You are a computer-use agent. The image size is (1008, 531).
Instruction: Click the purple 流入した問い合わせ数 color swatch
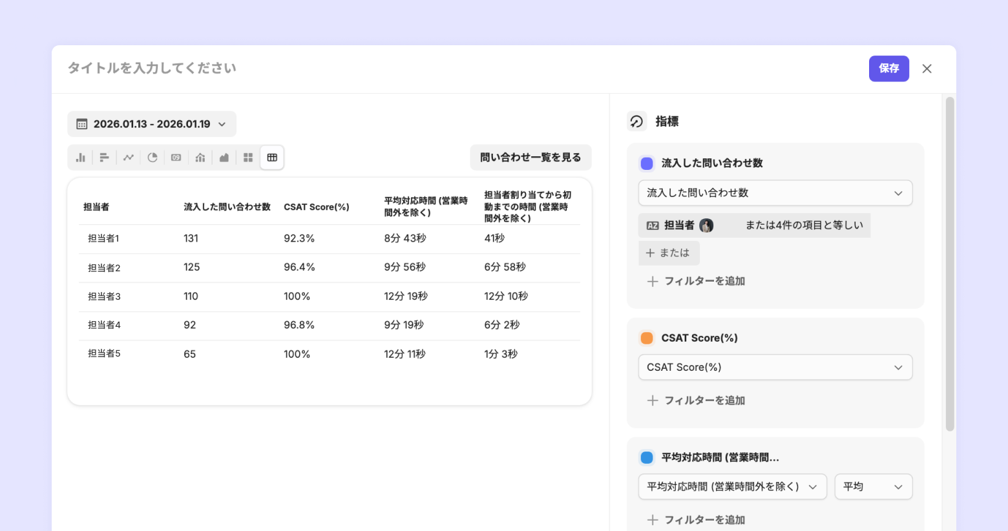[x=647, y=163]
